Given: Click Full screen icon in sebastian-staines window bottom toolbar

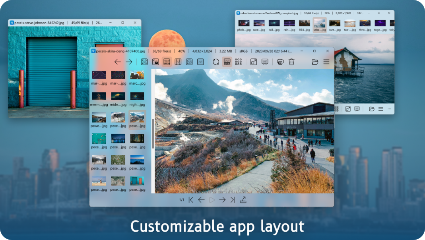Looking at the screenshot, I should pos(348,109).
